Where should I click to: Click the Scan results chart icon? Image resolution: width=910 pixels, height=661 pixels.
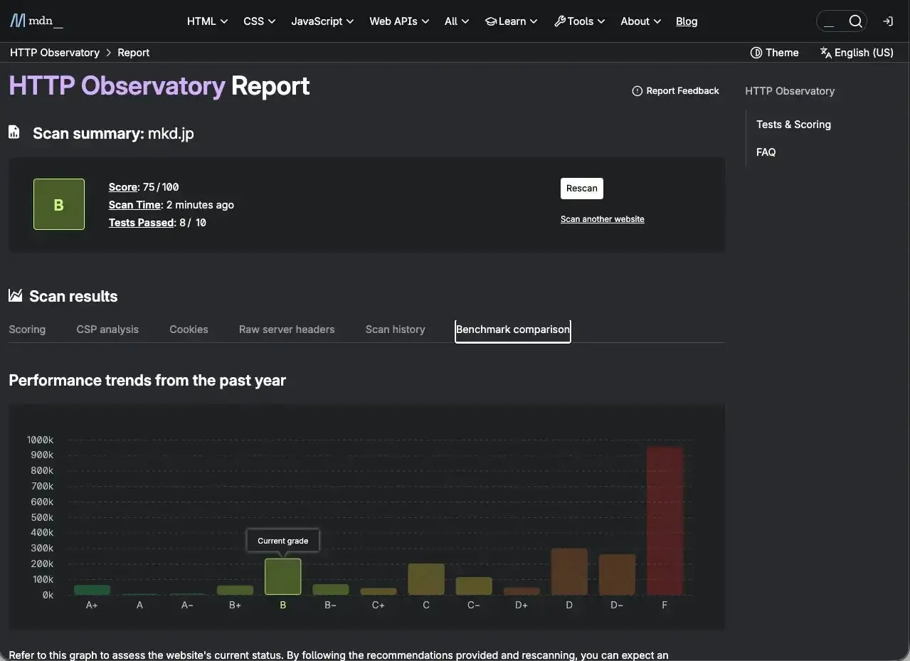[15, 295]
